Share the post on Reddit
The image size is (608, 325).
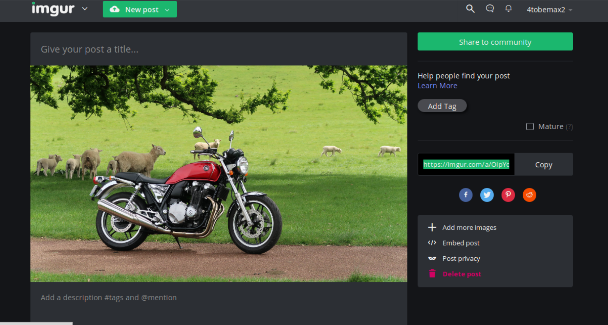click(529, 195)
